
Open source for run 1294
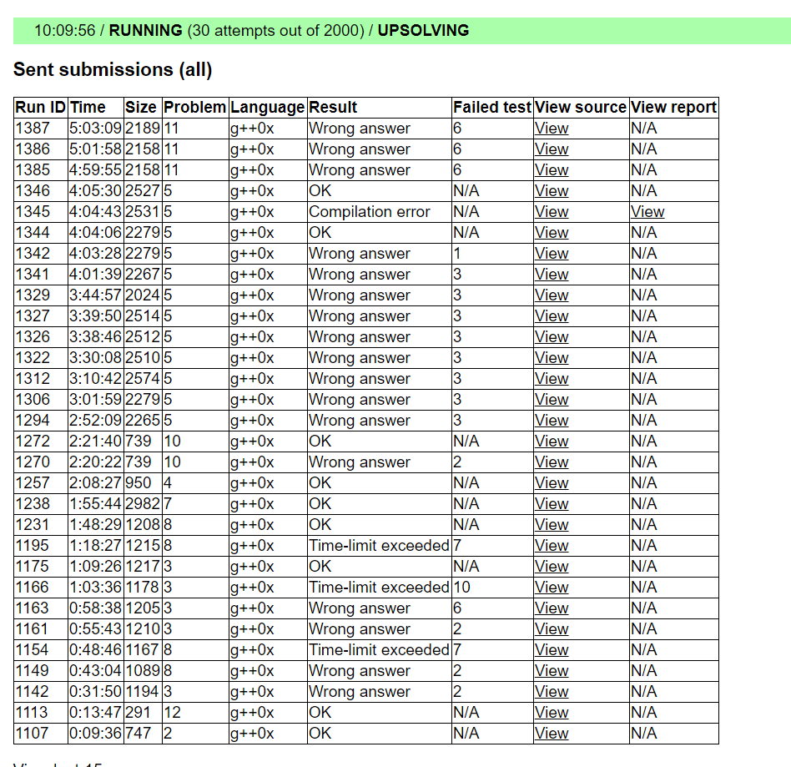[x=552, y=421]
